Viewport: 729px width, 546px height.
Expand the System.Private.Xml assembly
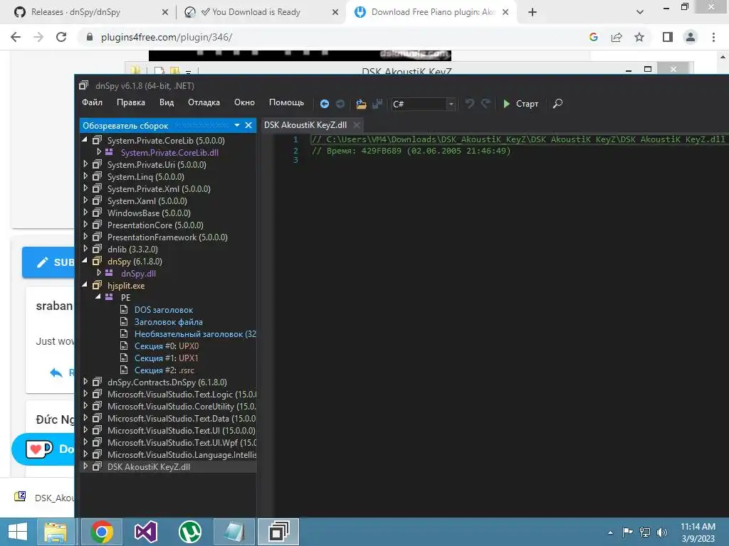coord(85,188)
